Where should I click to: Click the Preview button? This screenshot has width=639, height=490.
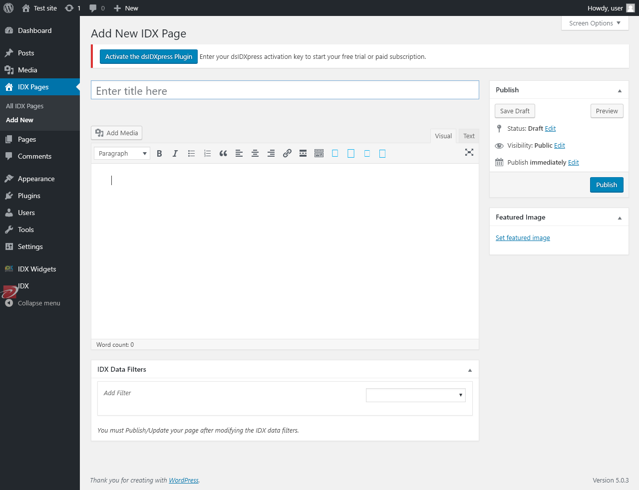(607, 111)
